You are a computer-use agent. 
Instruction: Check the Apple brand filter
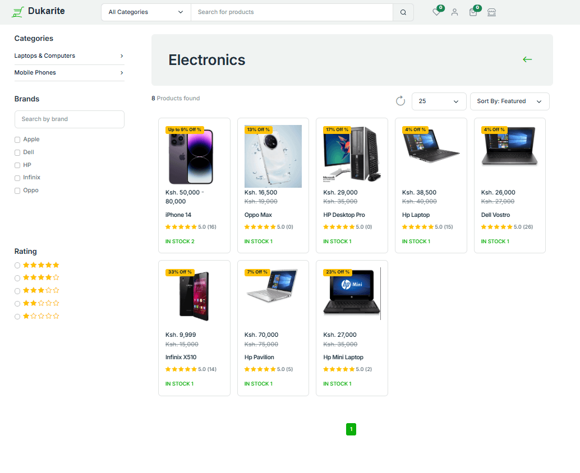point(17,139)
